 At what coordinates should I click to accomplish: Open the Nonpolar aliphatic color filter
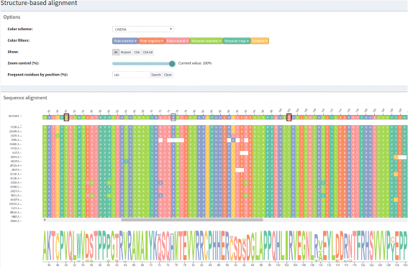pyautogui.click(x=207, y=41)
